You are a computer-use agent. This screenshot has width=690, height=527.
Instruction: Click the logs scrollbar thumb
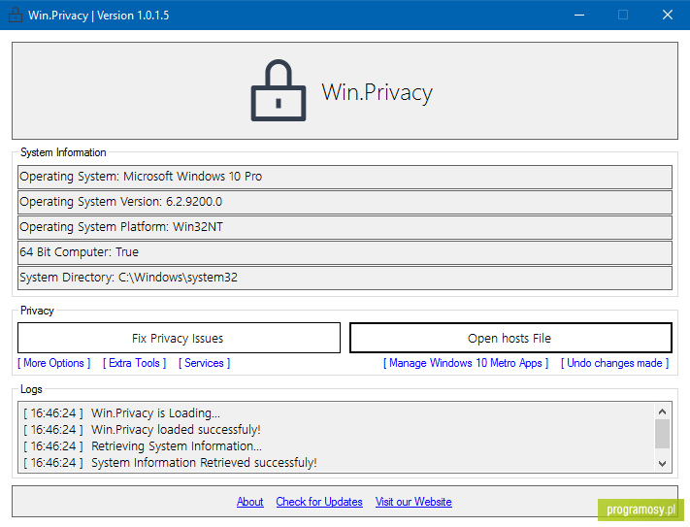(x=662, y=434)
